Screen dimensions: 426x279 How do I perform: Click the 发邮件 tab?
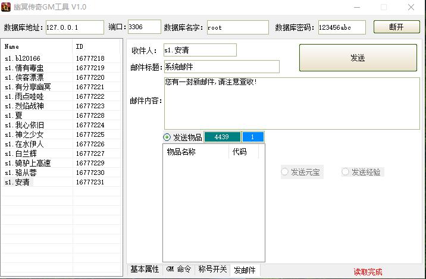point(245,270)
